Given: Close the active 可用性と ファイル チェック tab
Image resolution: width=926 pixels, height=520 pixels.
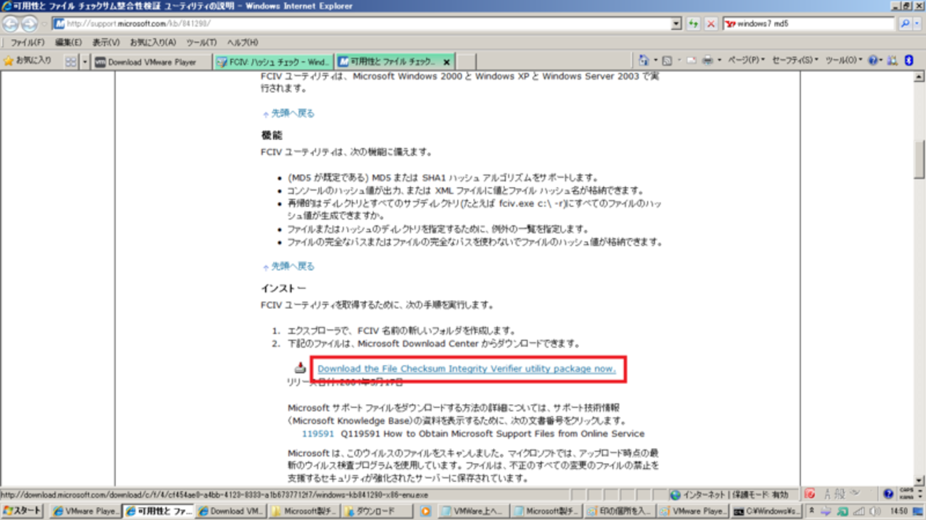Looking at the screenshot, I should (447, 63).
